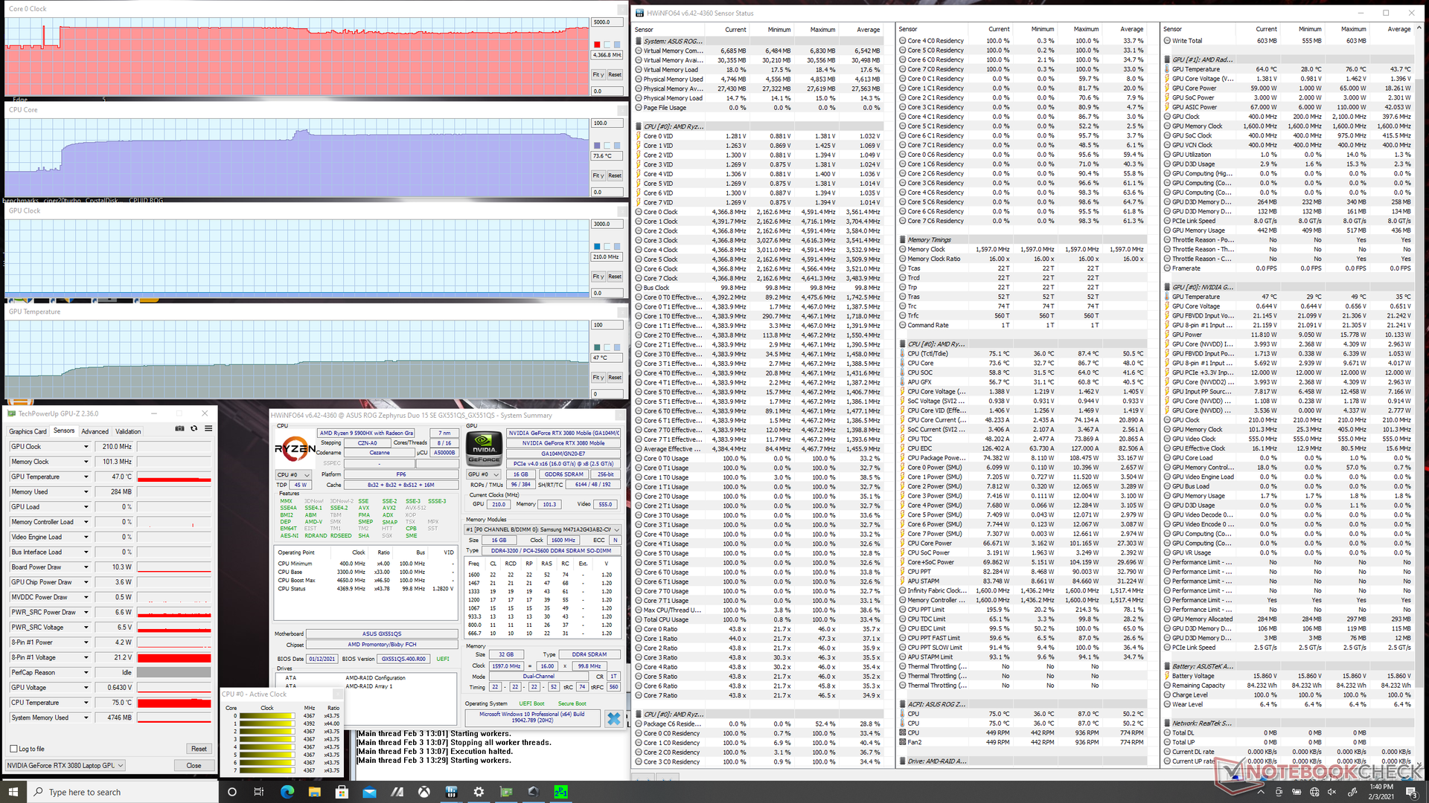The width and height of the screenshot is (1429, 803).
Task: Click Fit y button on Core 0 Clock graph
Action: point(598,74)
